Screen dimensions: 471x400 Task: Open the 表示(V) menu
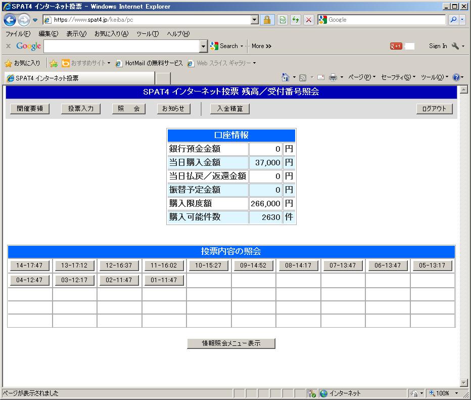[76, 34]
